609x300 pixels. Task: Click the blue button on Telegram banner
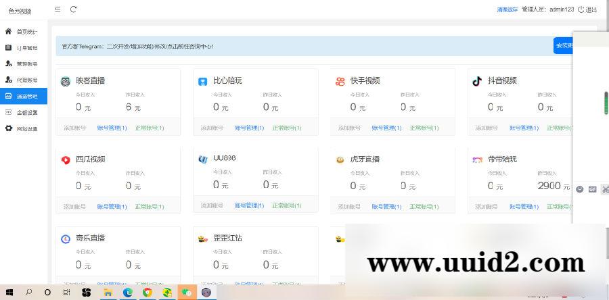tap(563, 46)
